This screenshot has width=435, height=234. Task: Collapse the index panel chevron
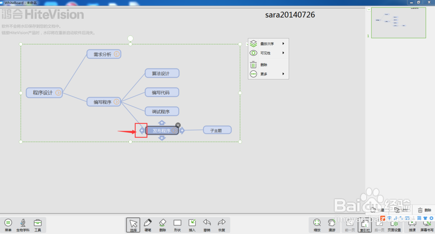point(369,10)
